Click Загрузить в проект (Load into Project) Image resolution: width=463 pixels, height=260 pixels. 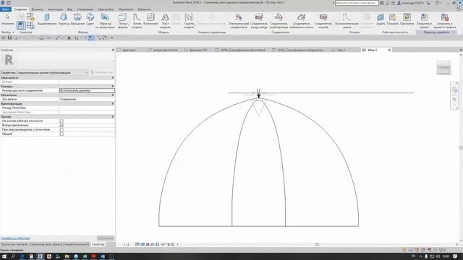(x=424, y=21)
